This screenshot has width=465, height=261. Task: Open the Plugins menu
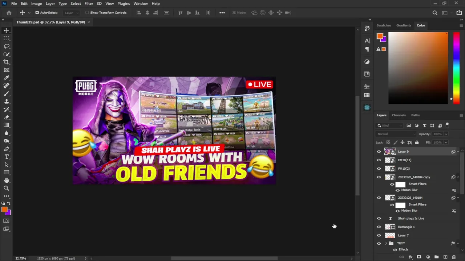coord(124,4)
